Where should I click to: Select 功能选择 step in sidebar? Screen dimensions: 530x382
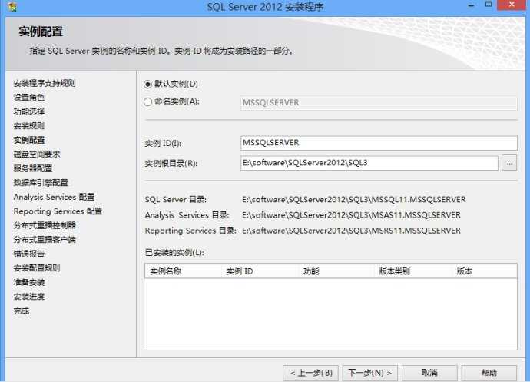[29, 111]
